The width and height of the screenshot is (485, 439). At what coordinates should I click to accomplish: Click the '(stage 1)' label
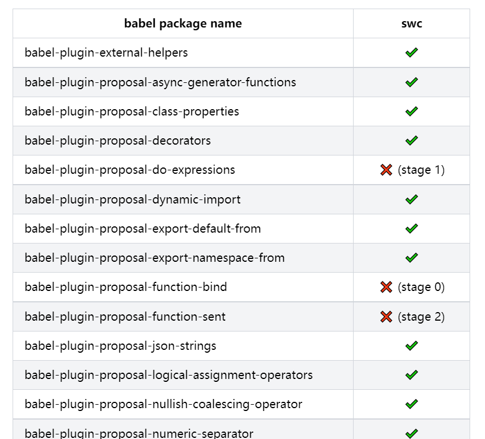pos(421,170)
